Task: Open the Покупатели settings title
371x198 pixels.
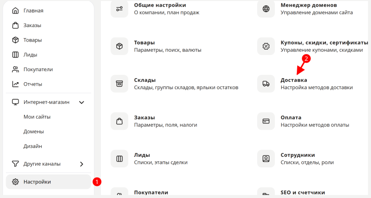Action: coord(151,192)
